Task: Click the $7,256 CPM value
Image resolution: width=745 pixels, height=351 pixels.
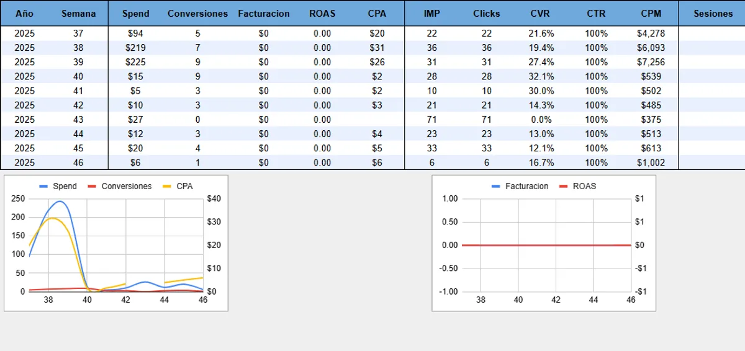Action: click(651, 62)
